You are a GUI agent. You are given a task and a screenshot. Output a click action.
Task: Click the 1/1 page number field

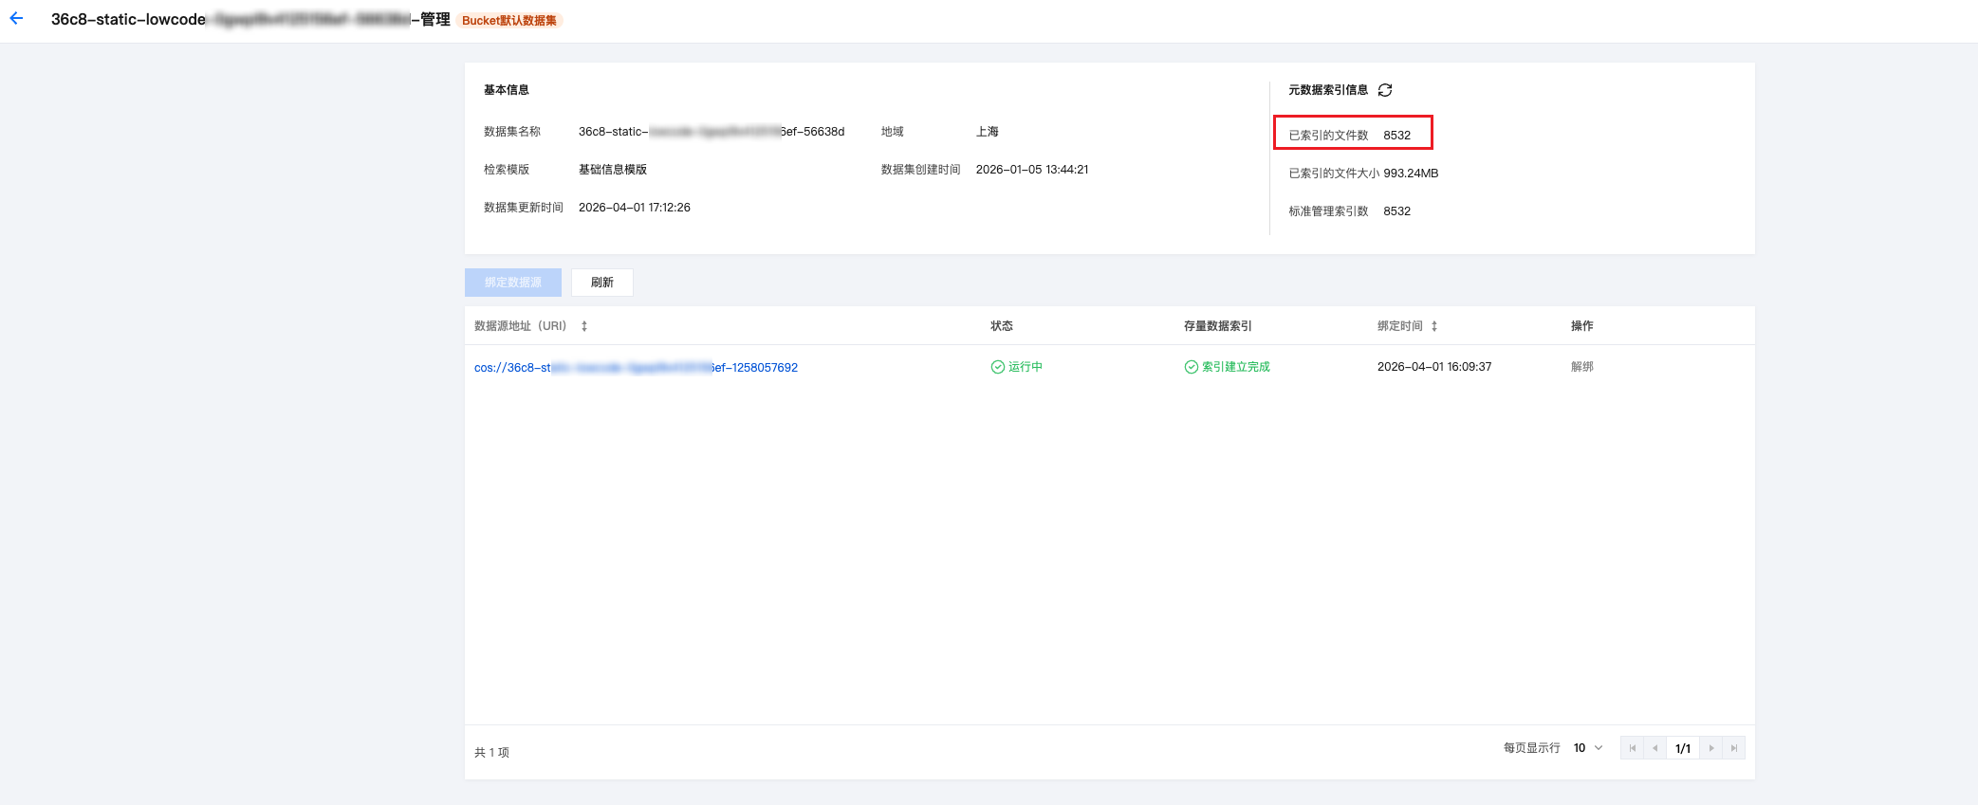(1683, 748)
